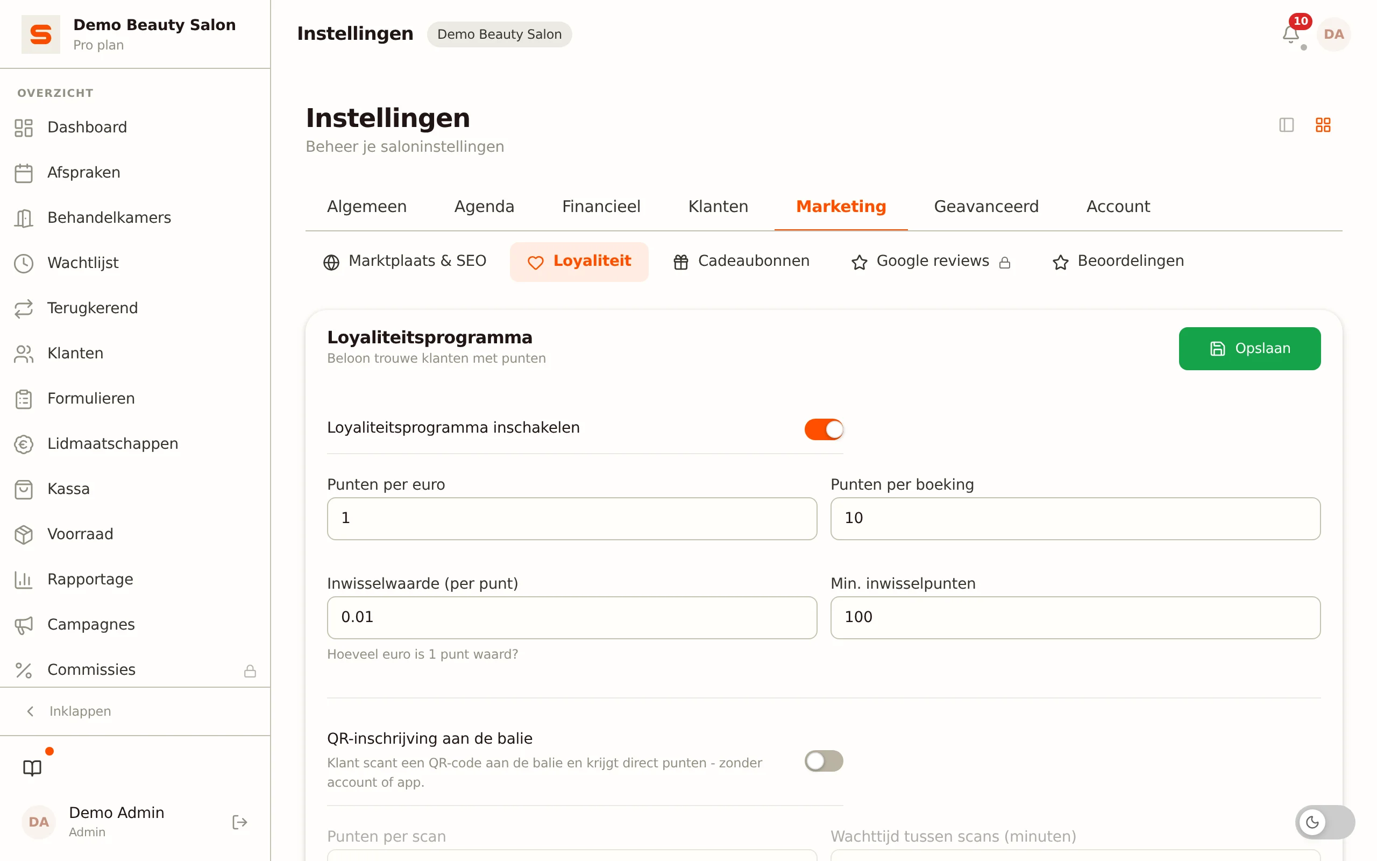
Task: Switch to the Klanten settings tab
Action: [718, 207]
